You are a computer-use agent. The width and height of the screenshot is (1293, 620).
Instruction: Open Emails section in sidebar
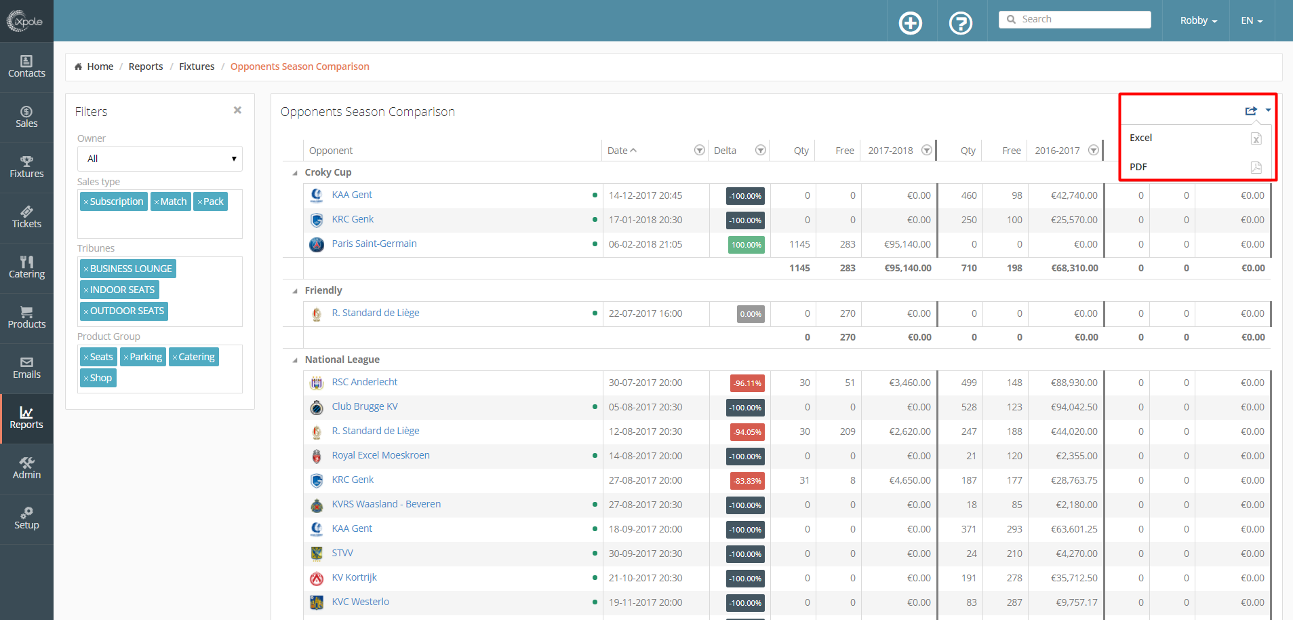tap(26, 368)
